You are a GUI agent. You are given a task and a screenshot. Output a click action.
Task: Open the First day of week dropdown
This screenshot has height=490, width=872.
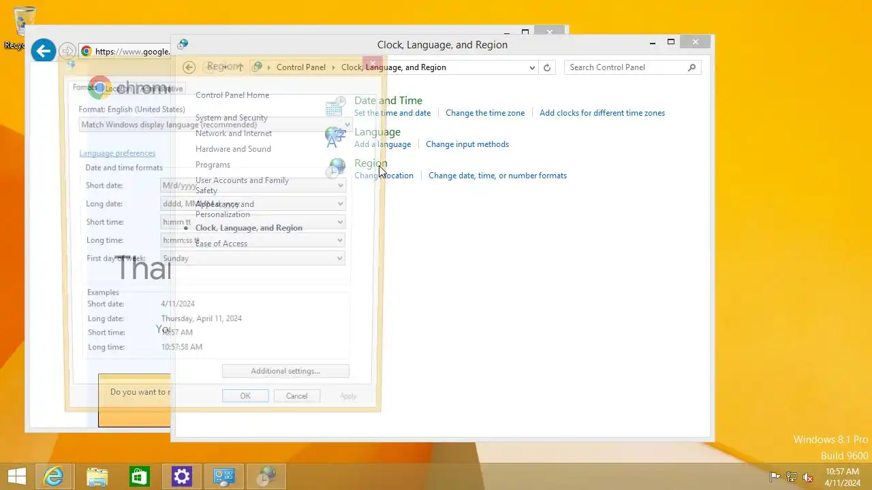click(253, 258)
